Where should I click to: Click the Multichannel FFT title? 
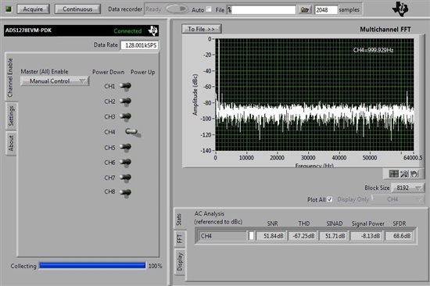385,30
